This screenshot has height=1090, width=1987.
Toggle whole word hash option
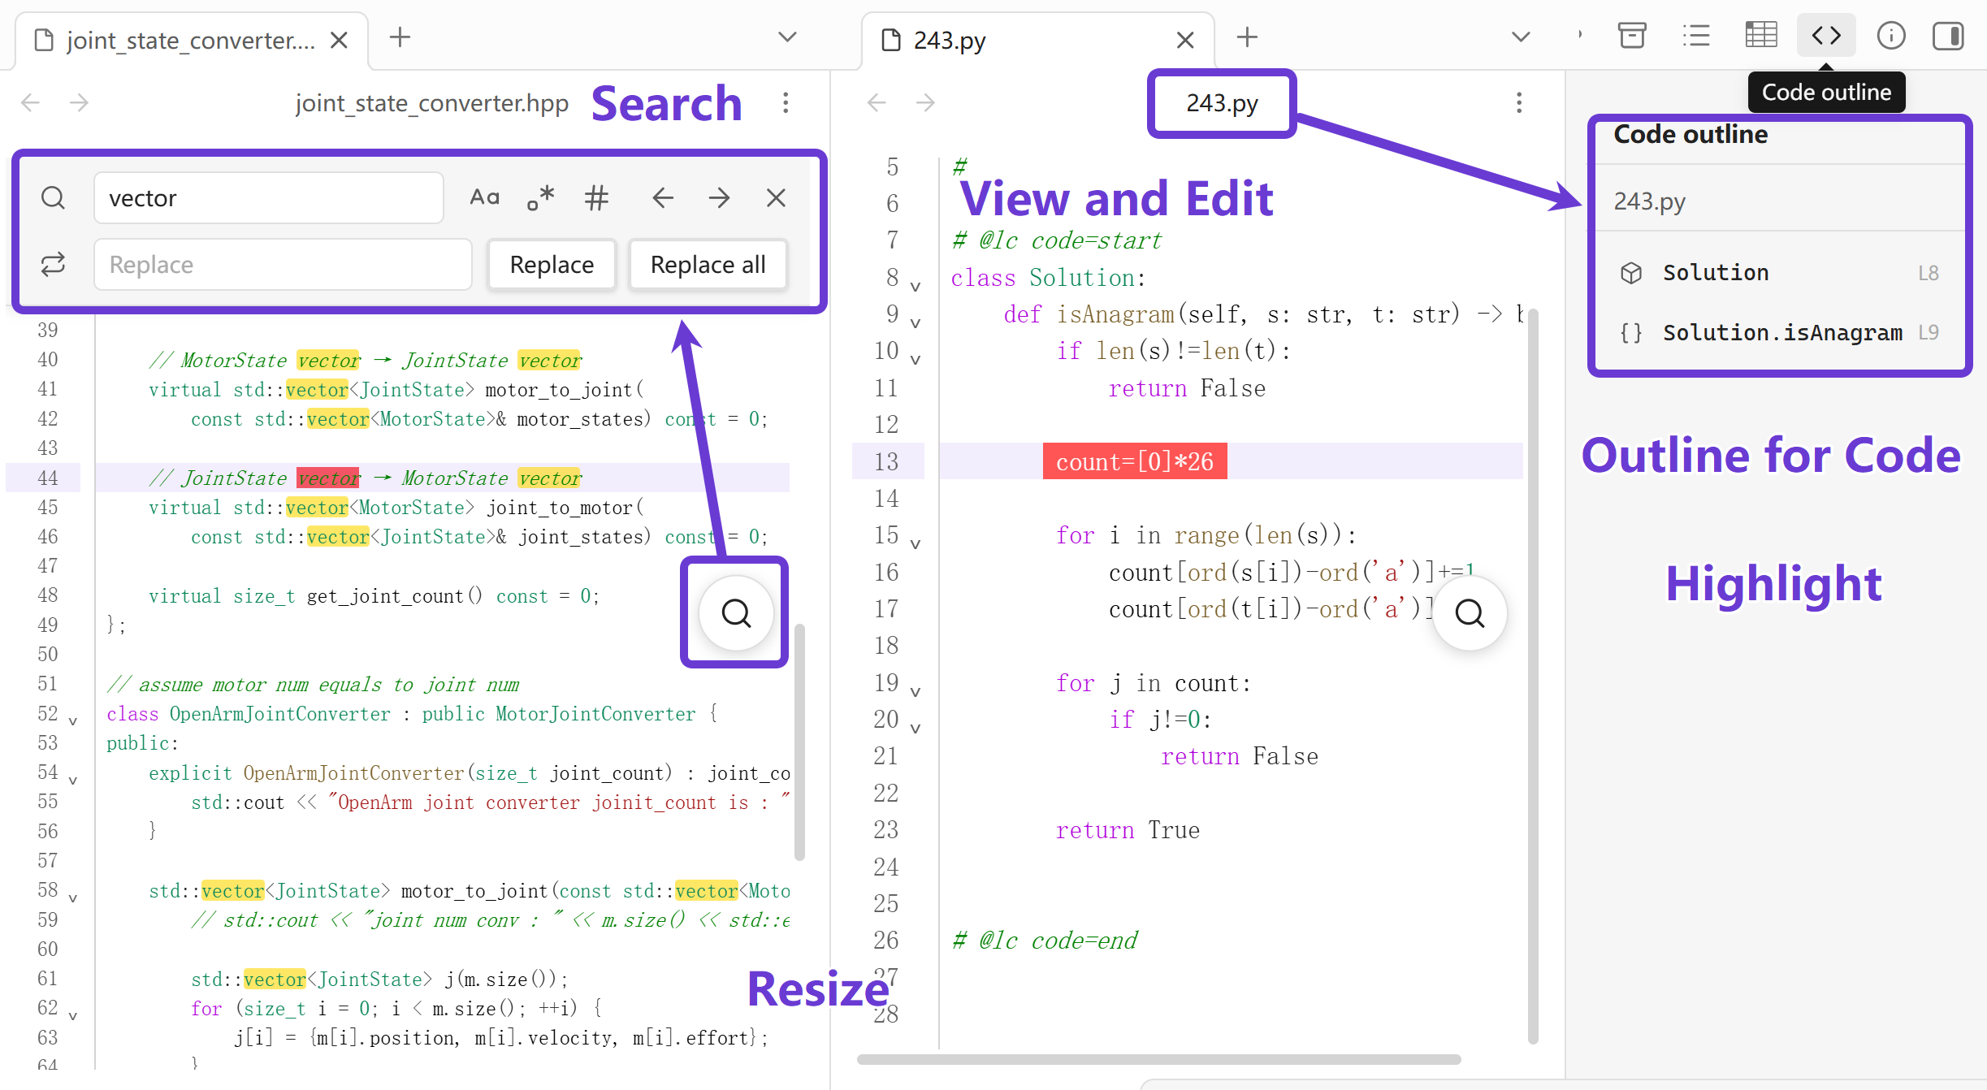click(596, 197)
